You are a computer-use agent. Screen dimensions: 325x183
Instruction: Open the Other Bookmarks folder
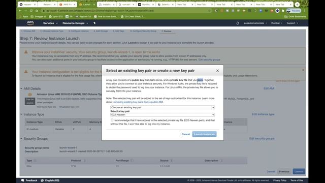[295, 16]
